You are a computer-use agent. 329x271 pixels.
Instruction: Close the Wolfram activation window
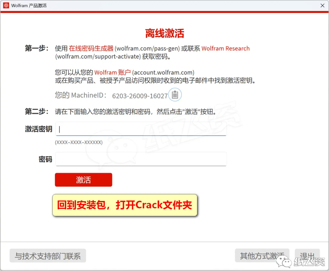[x=323, y=5]
